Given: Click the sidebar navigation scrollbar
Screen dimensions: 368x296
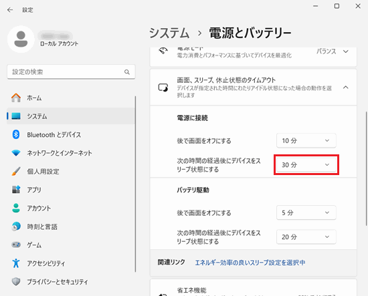Looking at the screenshot, I should pyautogui.click(x=135, y=184).
